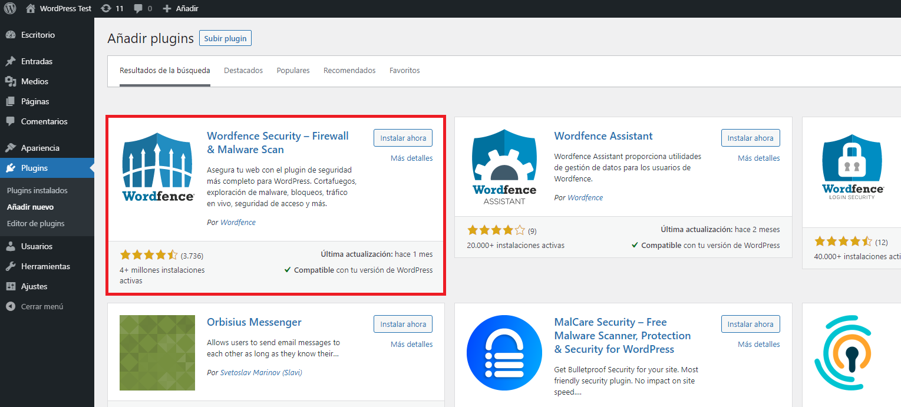Screen dimensions: 901x407
Task: Open the MalCare Security title link
Action: 622,336
